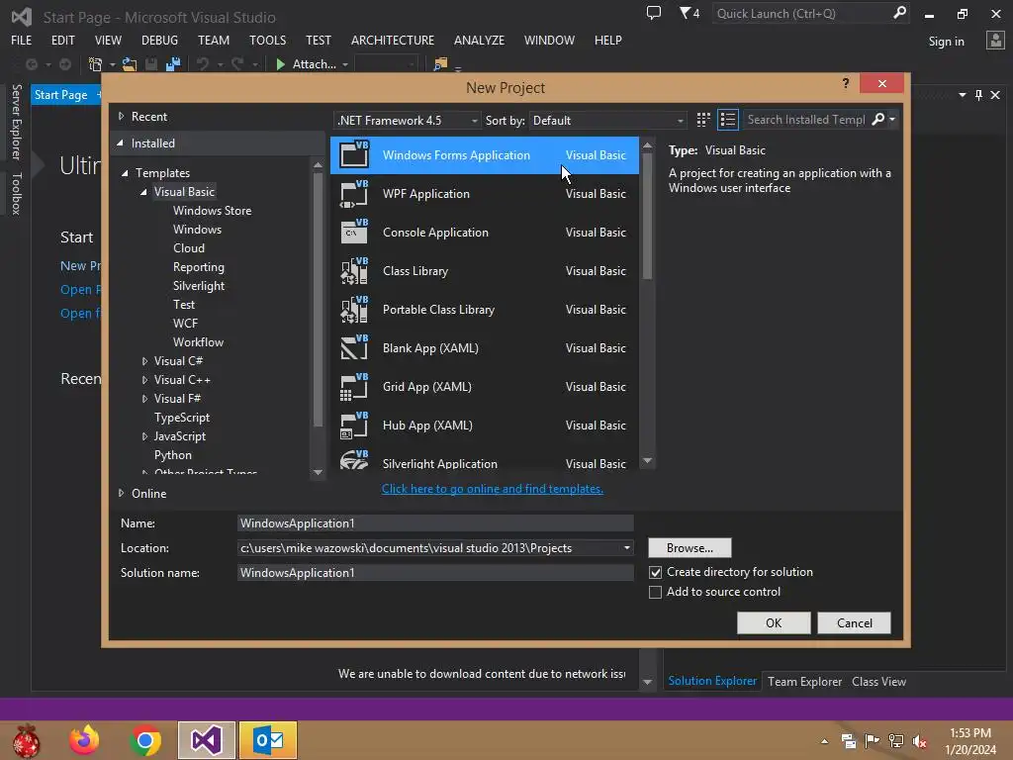Open the Location path dropdown arrow
The width and height of the screenshot is (1013, 760).
626,548
